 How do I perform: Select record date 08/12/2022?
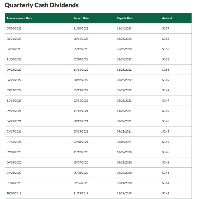pyautogui.click(x=81, y=80)
